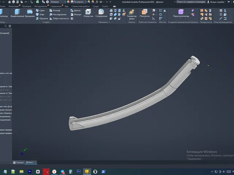The height and width of the screenshot is (175, 234).
Task: Open the Вход в службы dropdown
Action: pyautogui.click(x=216, y=2)
